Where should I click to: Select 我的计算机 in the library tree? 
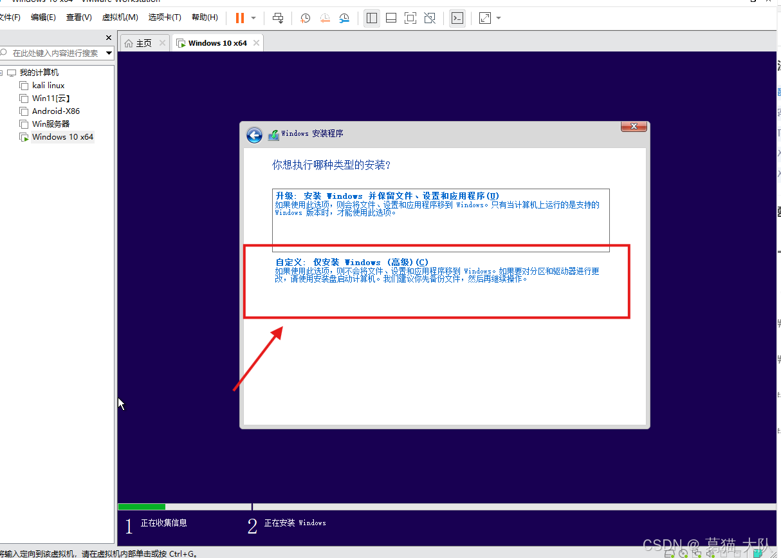[39, 73]
